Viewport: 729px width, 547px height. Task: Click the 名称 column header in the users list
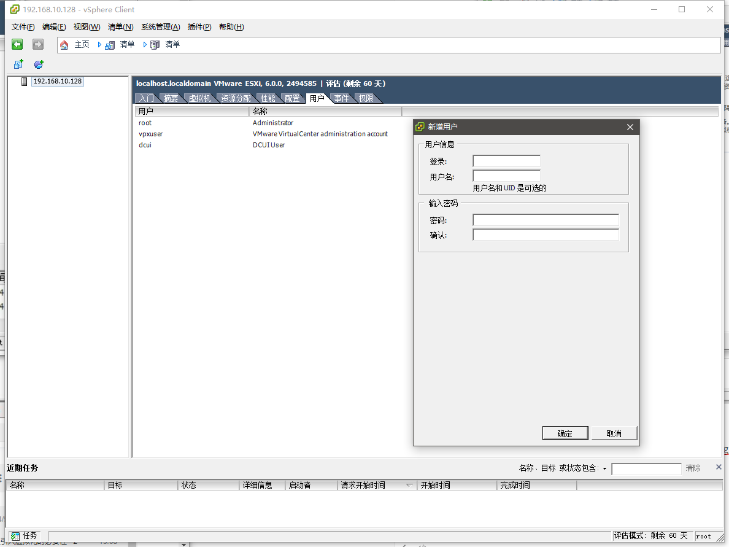(x=325, y=112)
